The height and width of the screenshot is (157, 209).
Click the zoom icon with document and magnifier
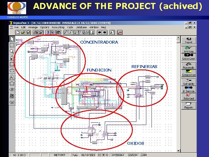click(x=92, y=33)
